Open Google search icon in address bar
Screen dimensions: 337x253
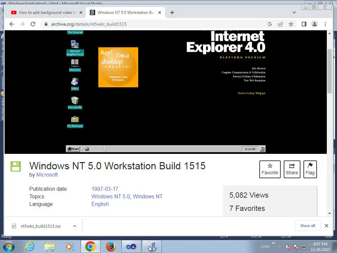coord(270,24)
